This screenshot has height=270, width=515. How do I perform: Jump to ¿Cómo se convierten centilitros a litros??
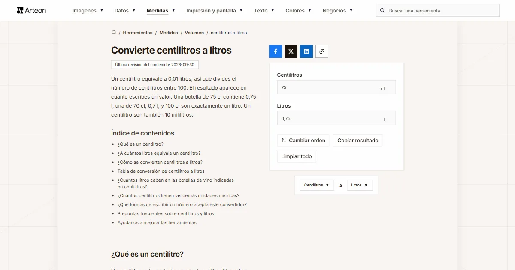[160, 162]
